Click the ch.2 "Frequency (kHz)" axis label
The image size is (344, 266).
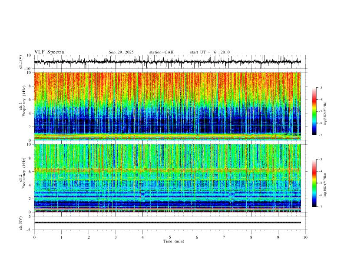[x=24, y=173]
